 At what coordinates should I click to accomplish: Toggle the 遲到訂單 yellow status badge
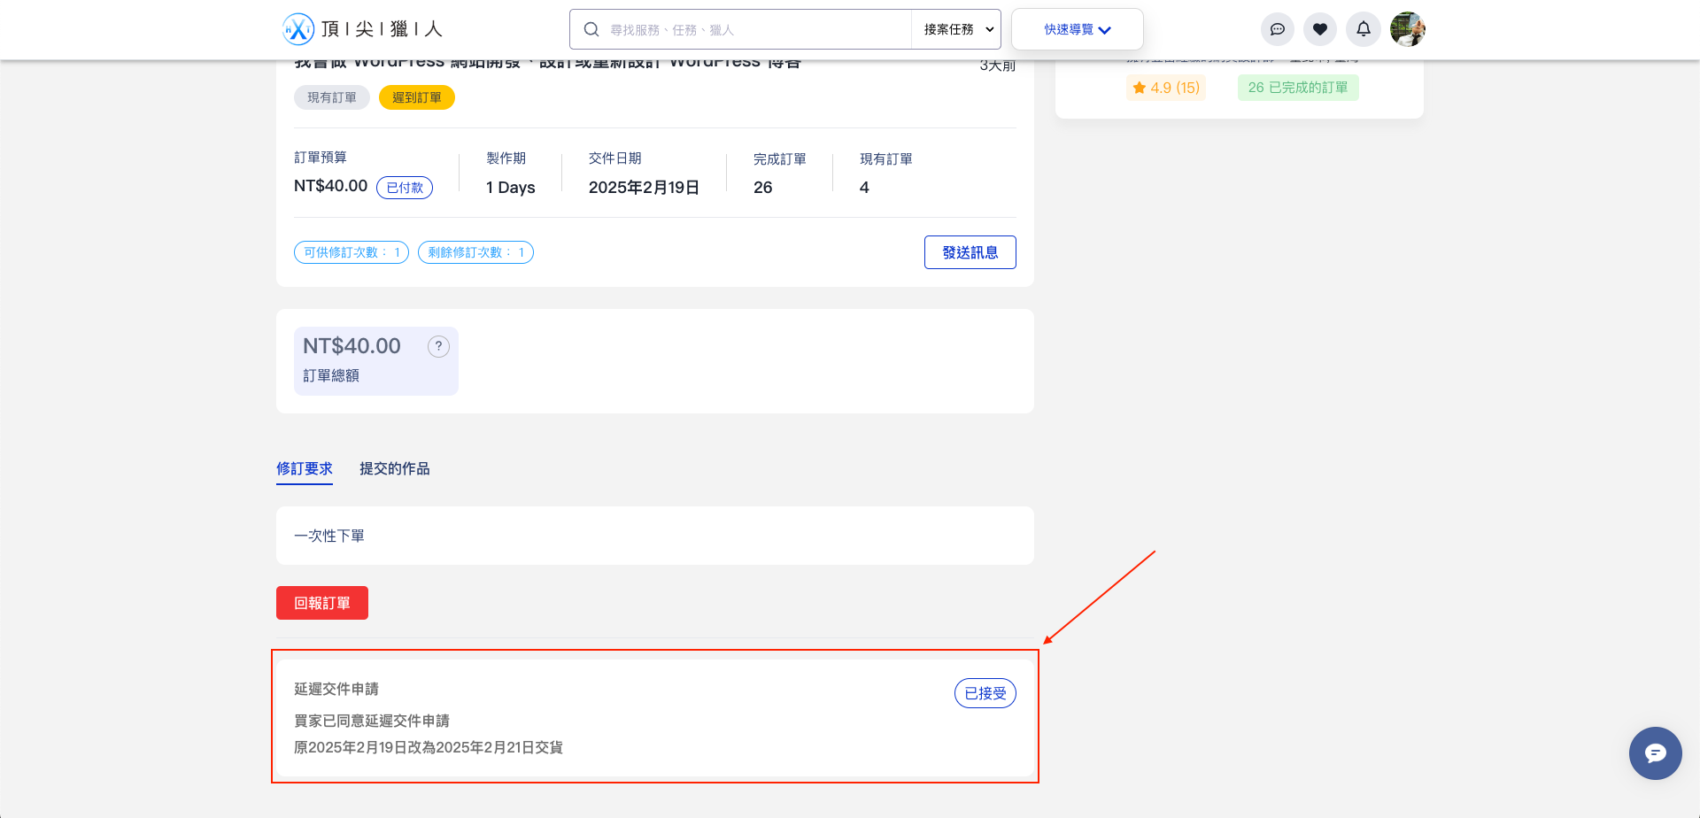[x=416, y=97]
